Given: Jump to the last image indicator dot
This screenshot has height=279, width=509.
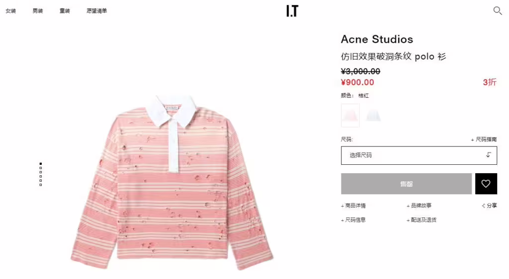Looking at the screenshot, I should (41, 185).
